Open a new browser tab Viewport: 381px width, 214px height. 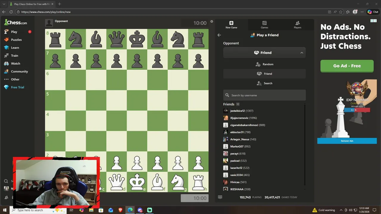(60, 4)
